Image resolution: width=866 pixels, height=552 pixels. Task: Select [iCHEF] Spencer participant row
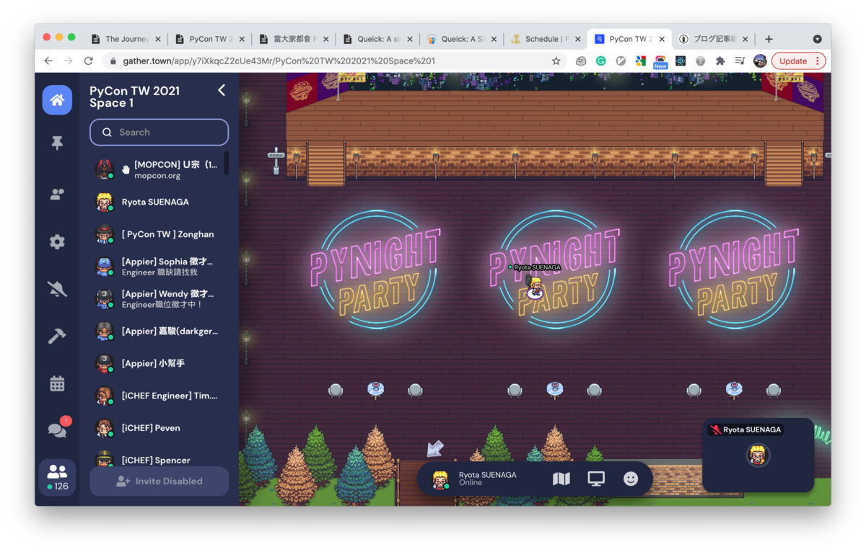[159, 459]
